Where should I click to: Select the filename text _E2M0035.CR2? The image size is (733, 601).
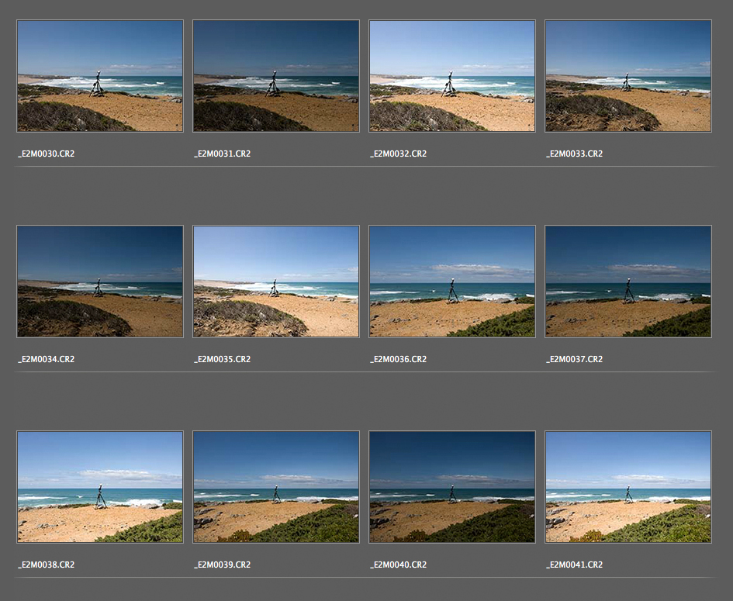pyautogui.click(x=223, y=359)
